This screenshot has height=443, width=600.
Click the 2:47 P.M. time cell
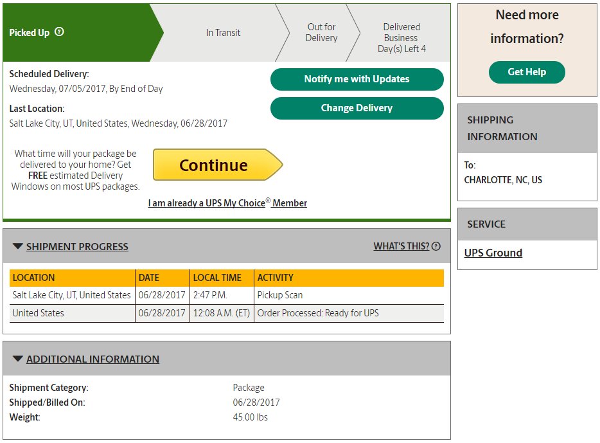[222, 295]
